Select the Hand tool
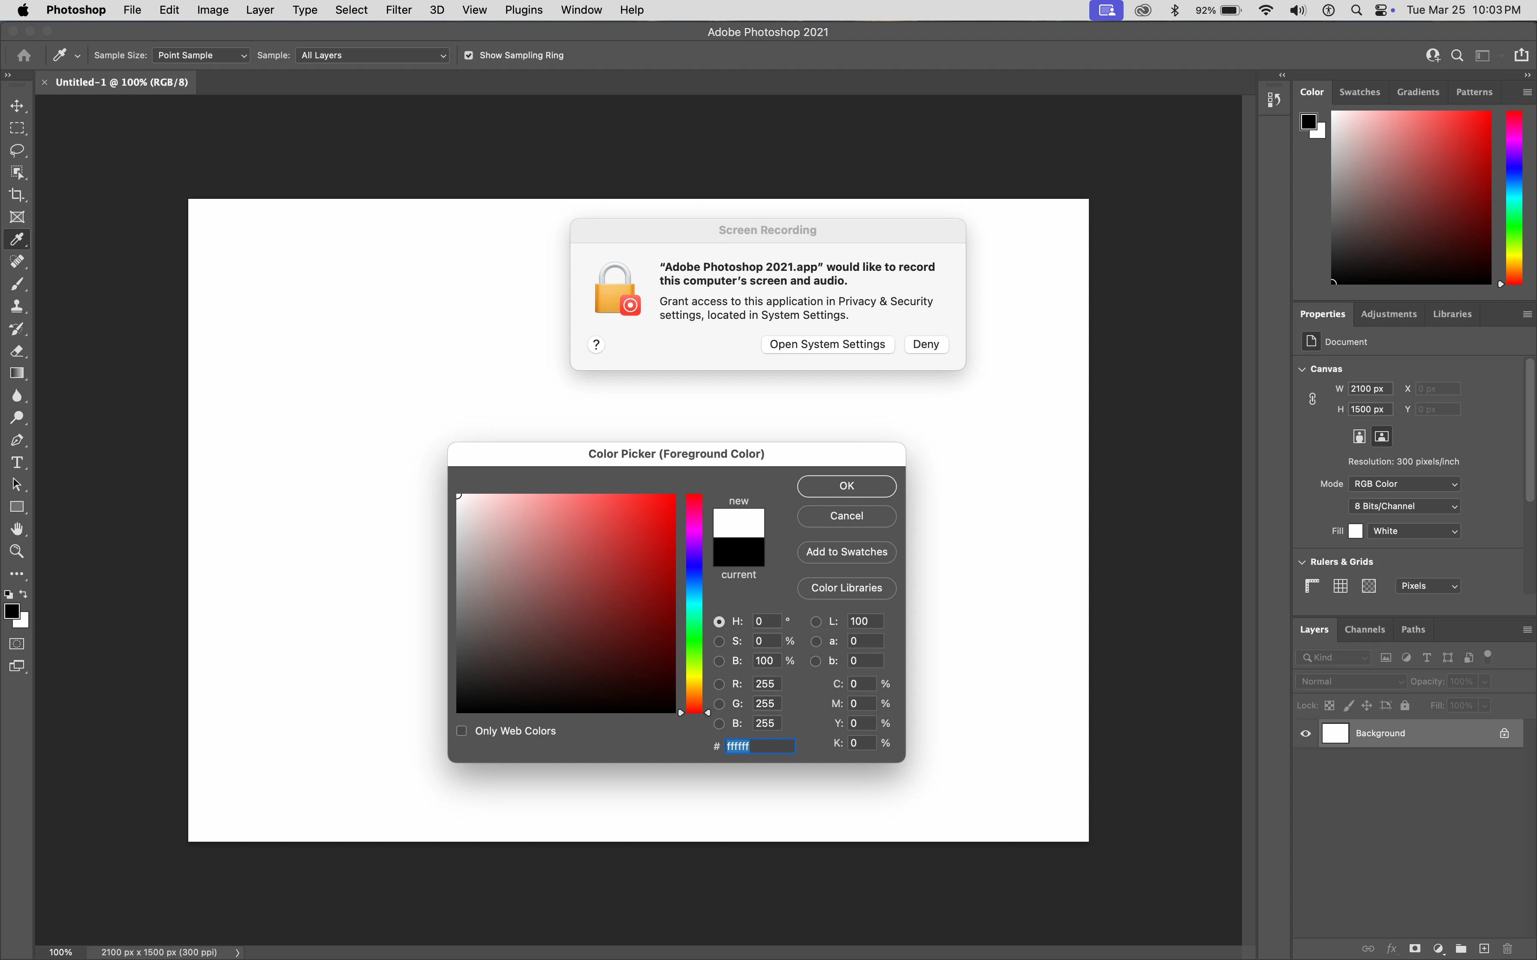The width and height of the screenshot is (1537, 960). coord(17,529)
